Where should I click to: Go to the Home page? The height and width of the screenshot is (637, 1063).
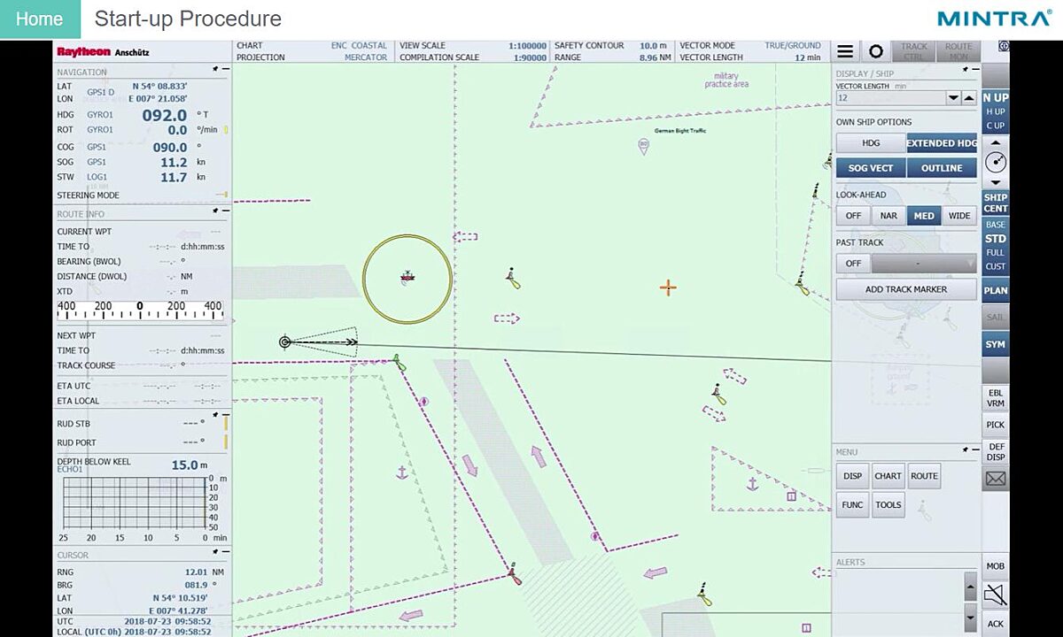point(40,19)
